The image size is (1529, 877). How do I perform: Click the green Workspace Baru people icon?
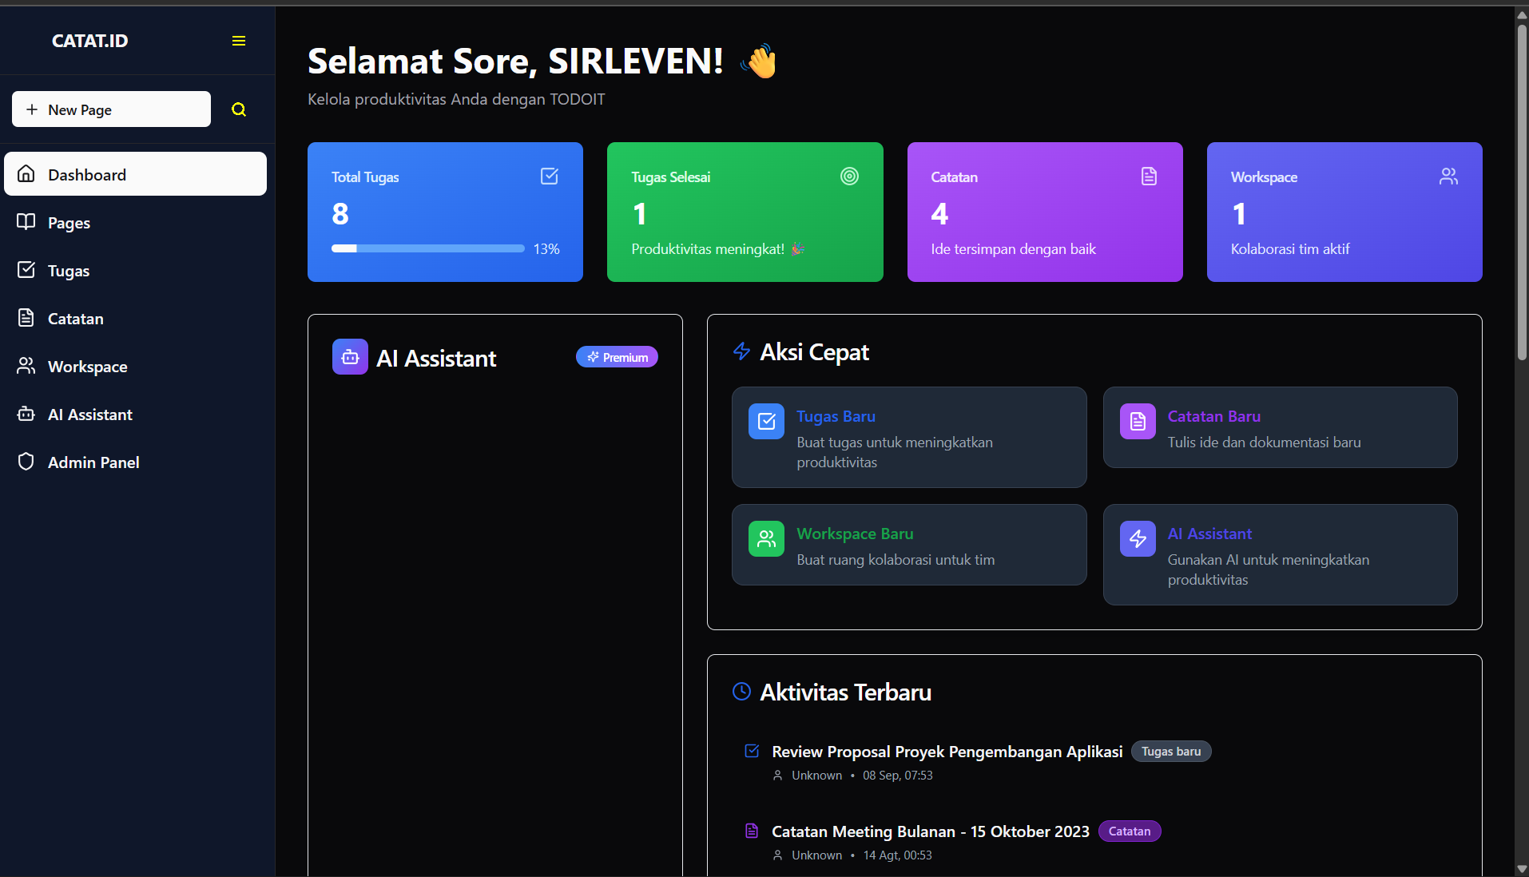coord(766,538)
